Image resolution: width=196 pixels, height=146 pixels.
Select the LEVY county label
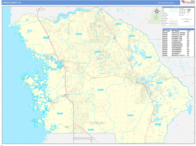(x=41, y=9)
